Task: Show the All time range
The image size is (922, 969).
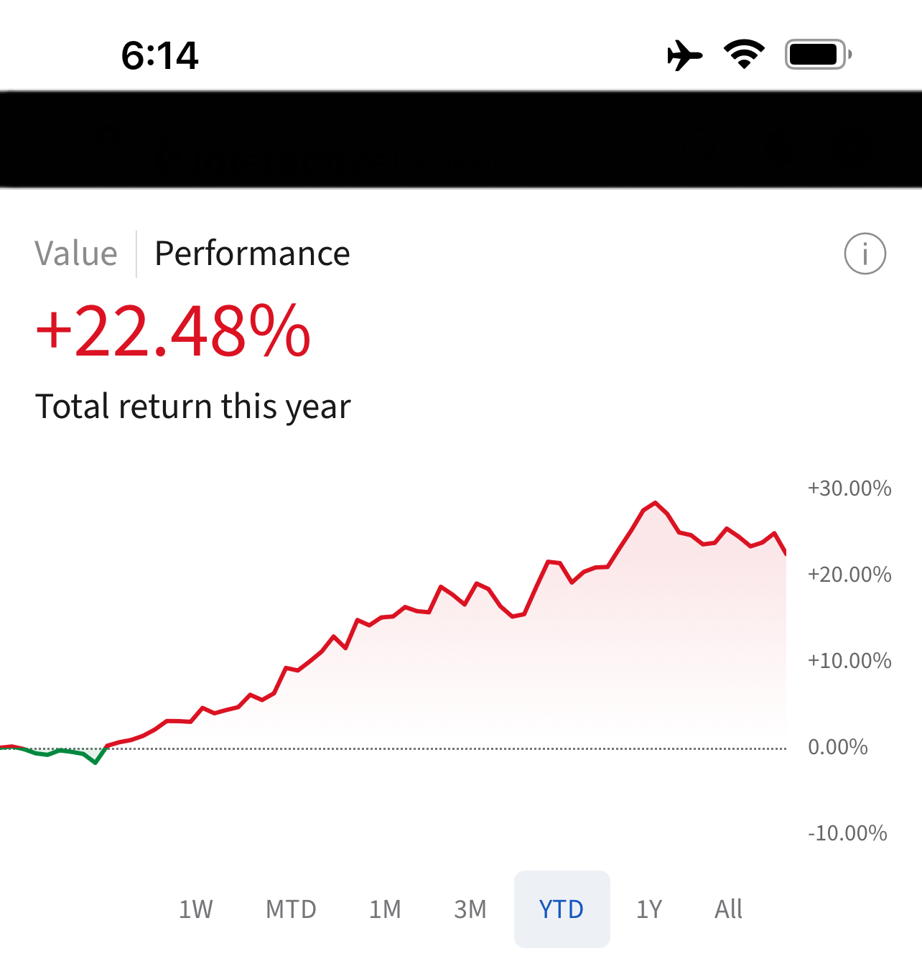Action: (x=728, y=909)
